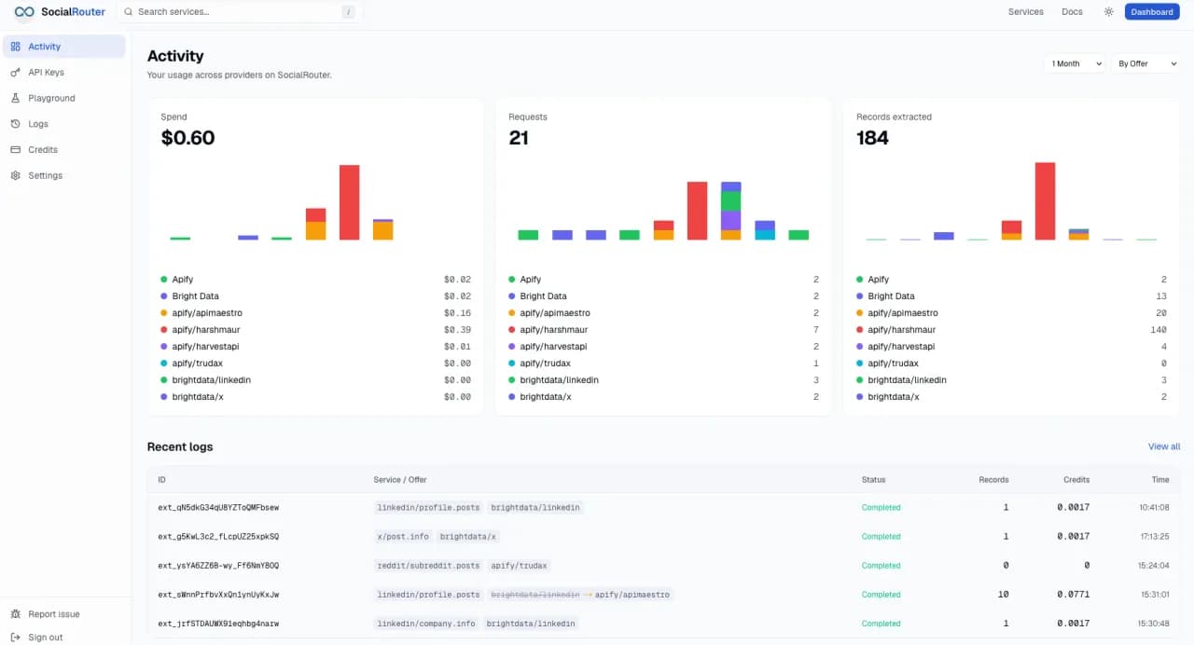The height and width of the screenshot is (645, 1194).
Task: Click the Settings gear icon
Action: coord(15,175)
